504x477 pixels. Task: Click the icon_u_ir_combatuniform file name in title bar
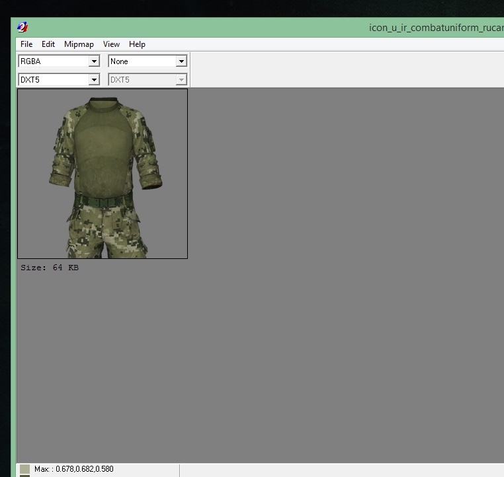point(435,28)
